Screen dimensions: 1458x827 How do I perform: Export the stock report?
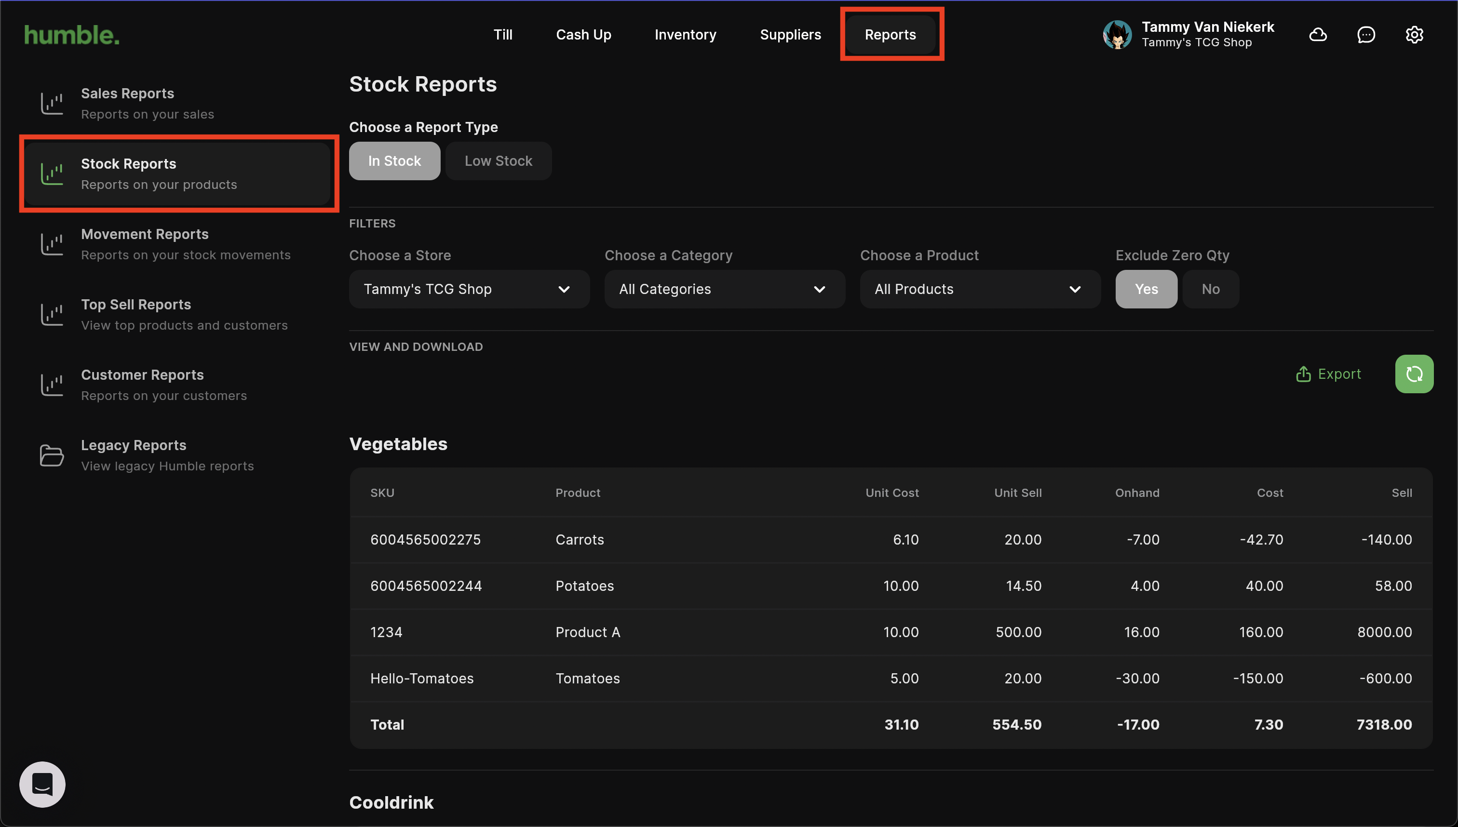(x=1328, y=374)
